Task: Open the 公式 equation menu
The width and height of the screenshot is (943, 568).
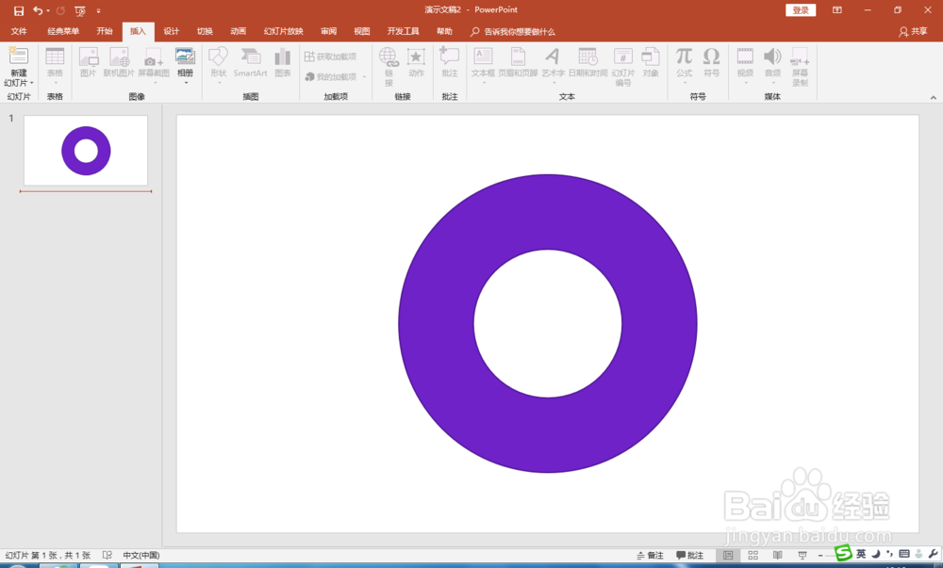Action: [684, 64]
